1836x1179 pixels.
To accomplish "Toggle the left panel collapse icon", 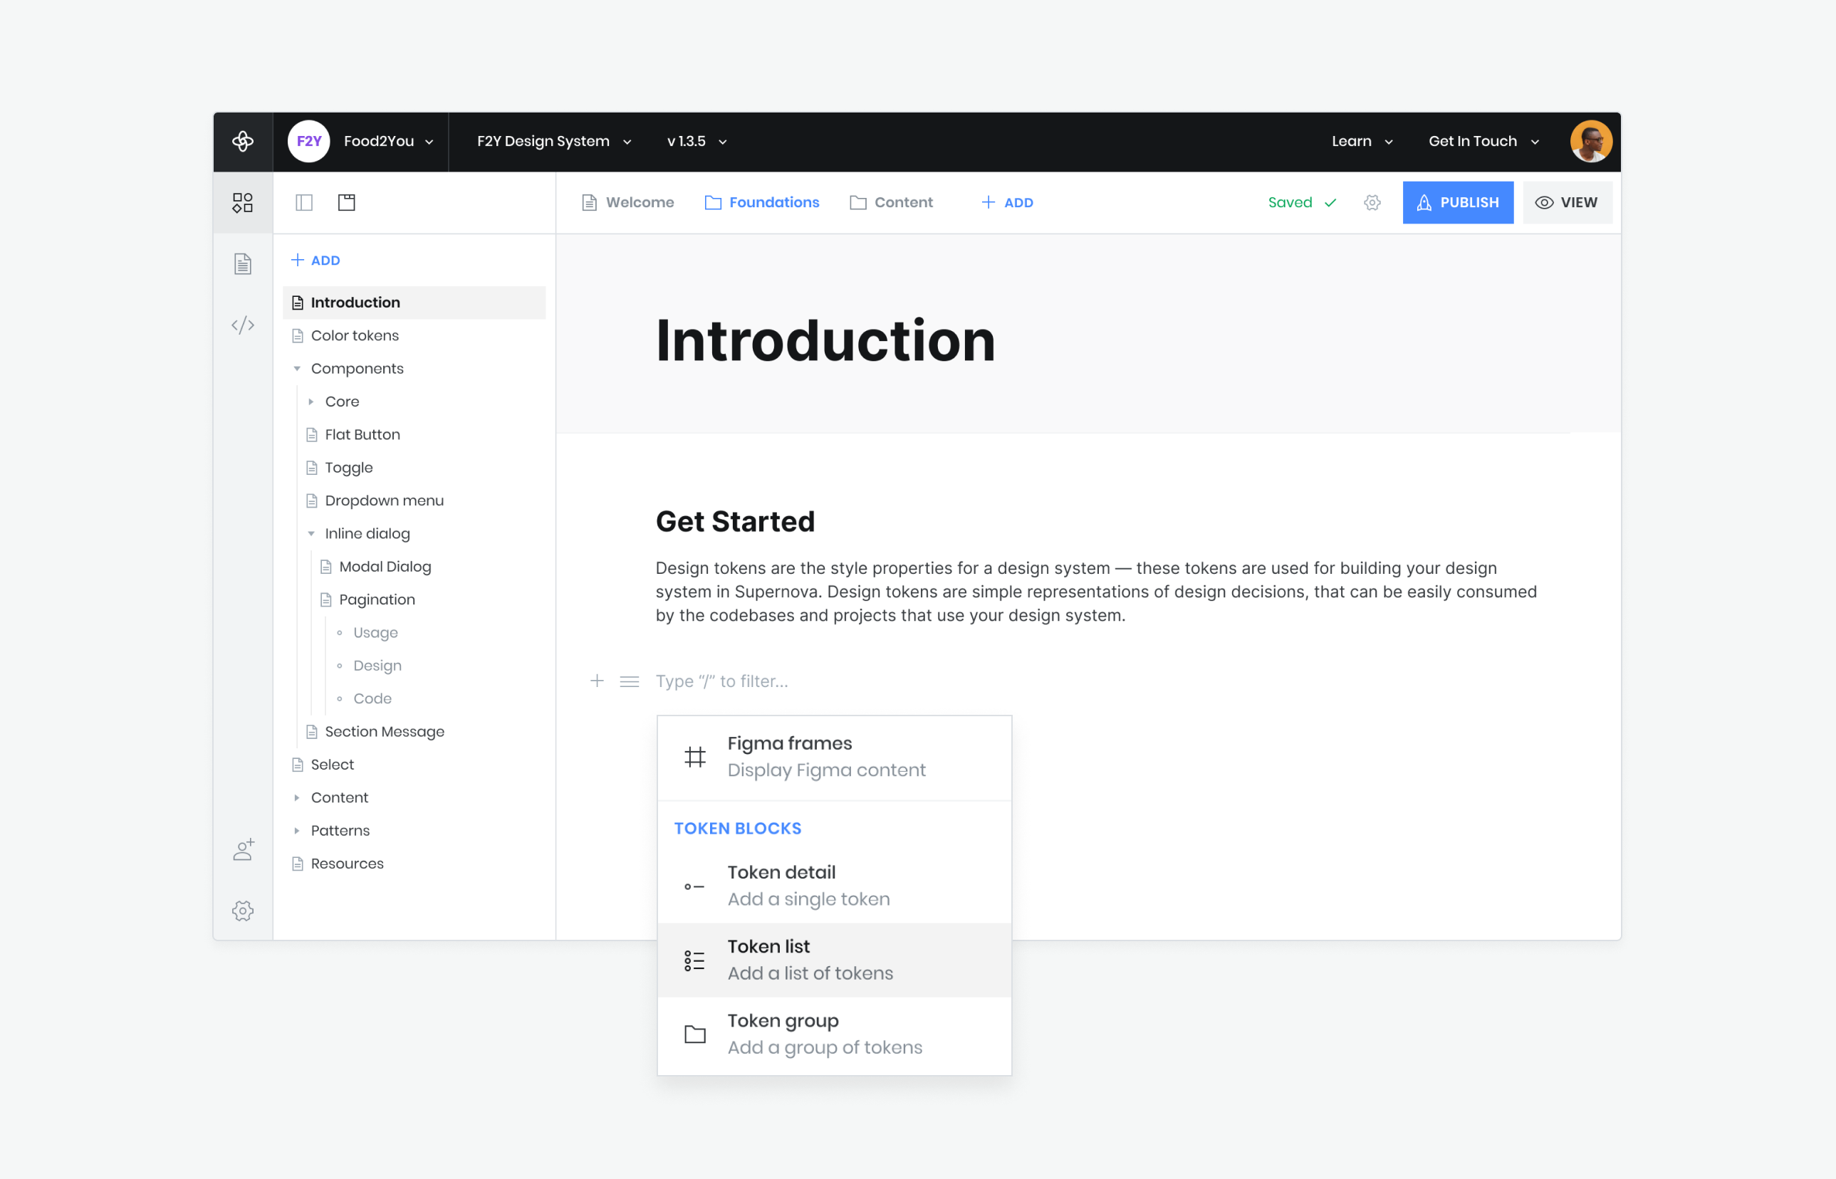I will (304, 202).
